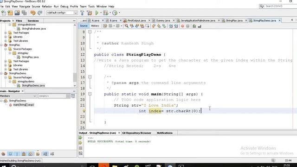Open Profile Project dropdown arrow
This screenshot has width=297, height=167.
pyautogui.click(x=119, y=13)
